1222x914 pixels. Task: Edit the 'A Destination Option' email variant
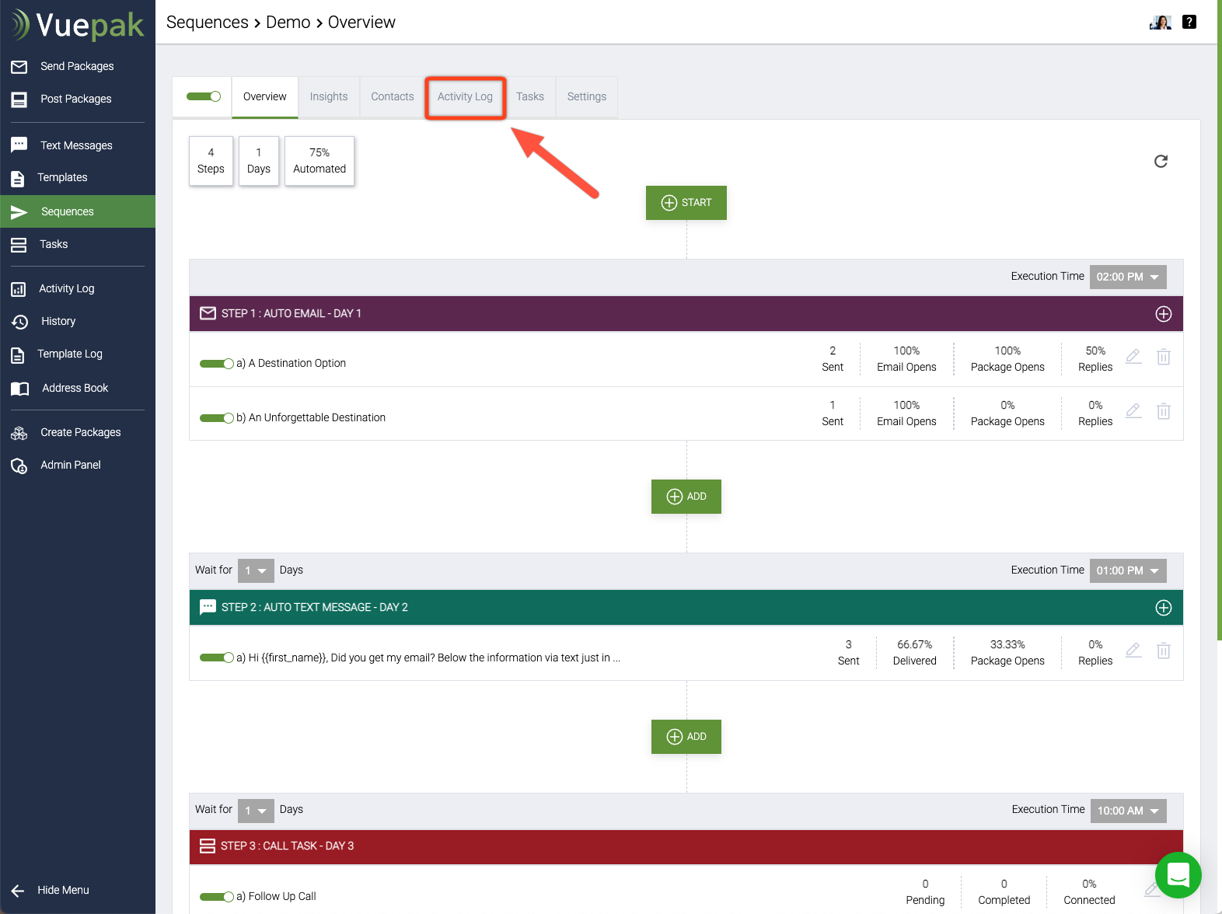[1133, 357]
